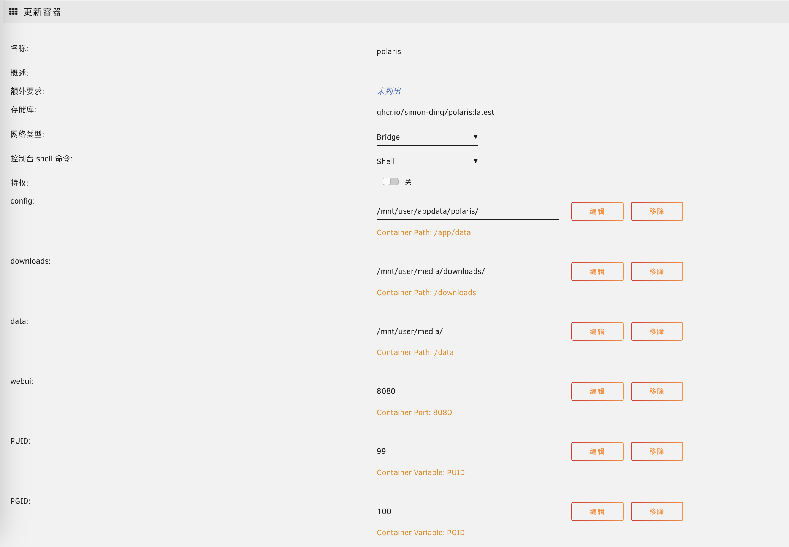Open the Bridge network type dropdown
Screen dimensions: 789x547
(x=426, y=137)
